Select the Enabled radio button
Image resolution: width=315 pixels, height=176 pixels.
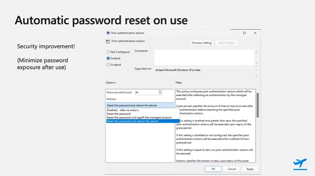tap(108, 58)
